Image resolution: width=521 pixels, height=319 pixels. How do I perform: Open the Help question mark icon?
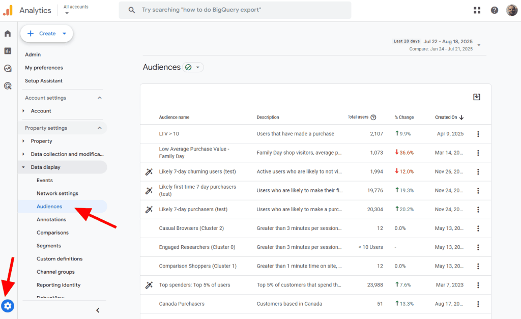(494, 10)
